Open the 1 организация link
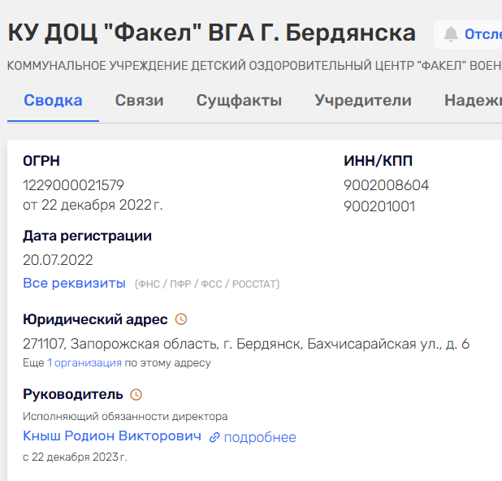Screen dimensions: 502x481 click(x=84, y=363)
